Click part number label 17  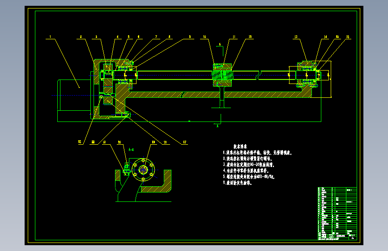coord(184,142)
